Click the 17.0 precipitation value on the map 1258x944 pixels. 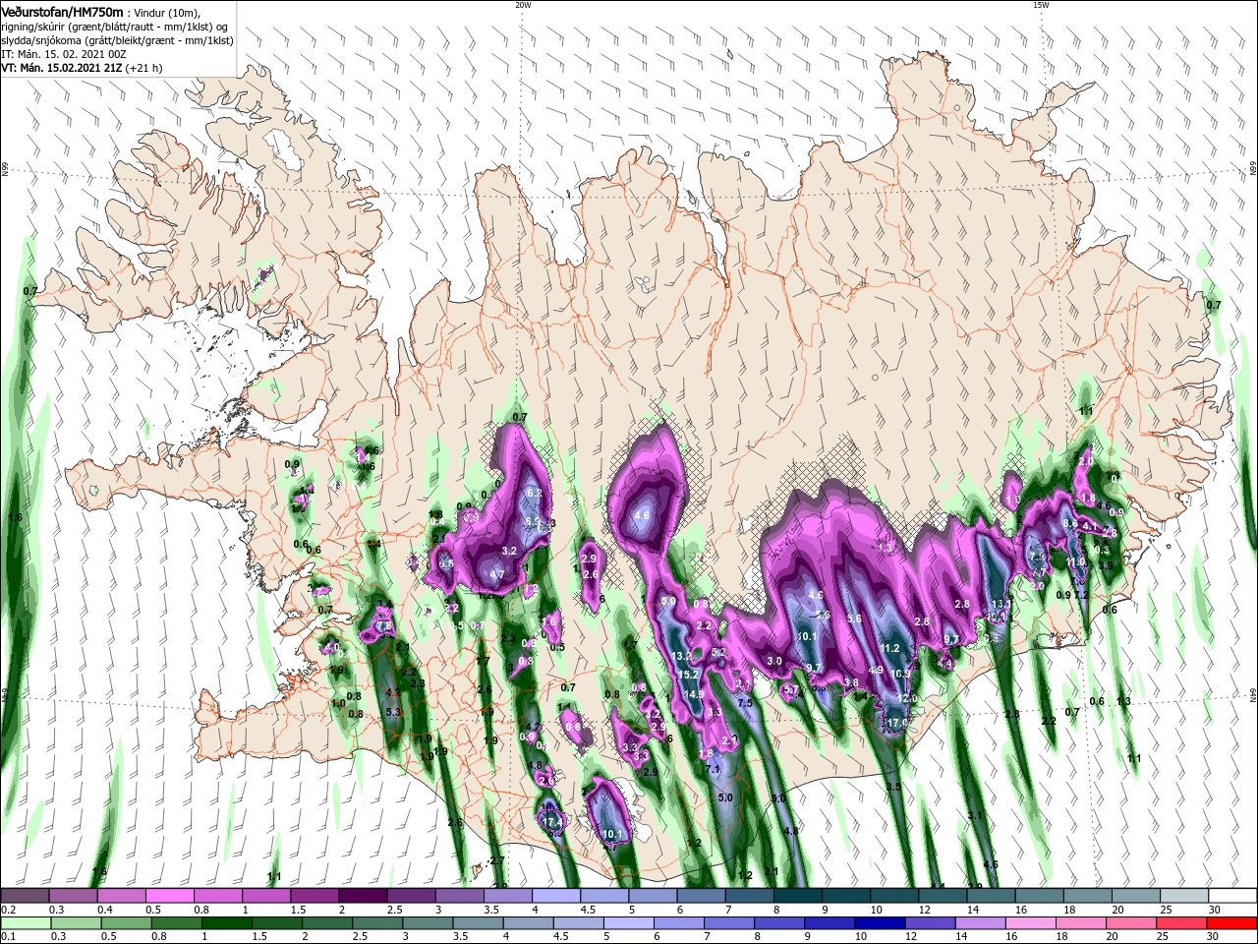click(895, 723)
